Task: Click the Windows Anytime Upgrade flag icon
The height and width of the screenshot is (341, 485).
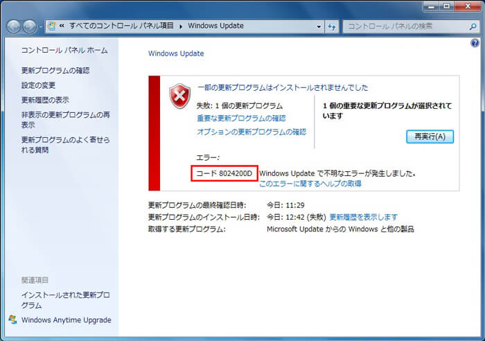Action: point(12,320)
